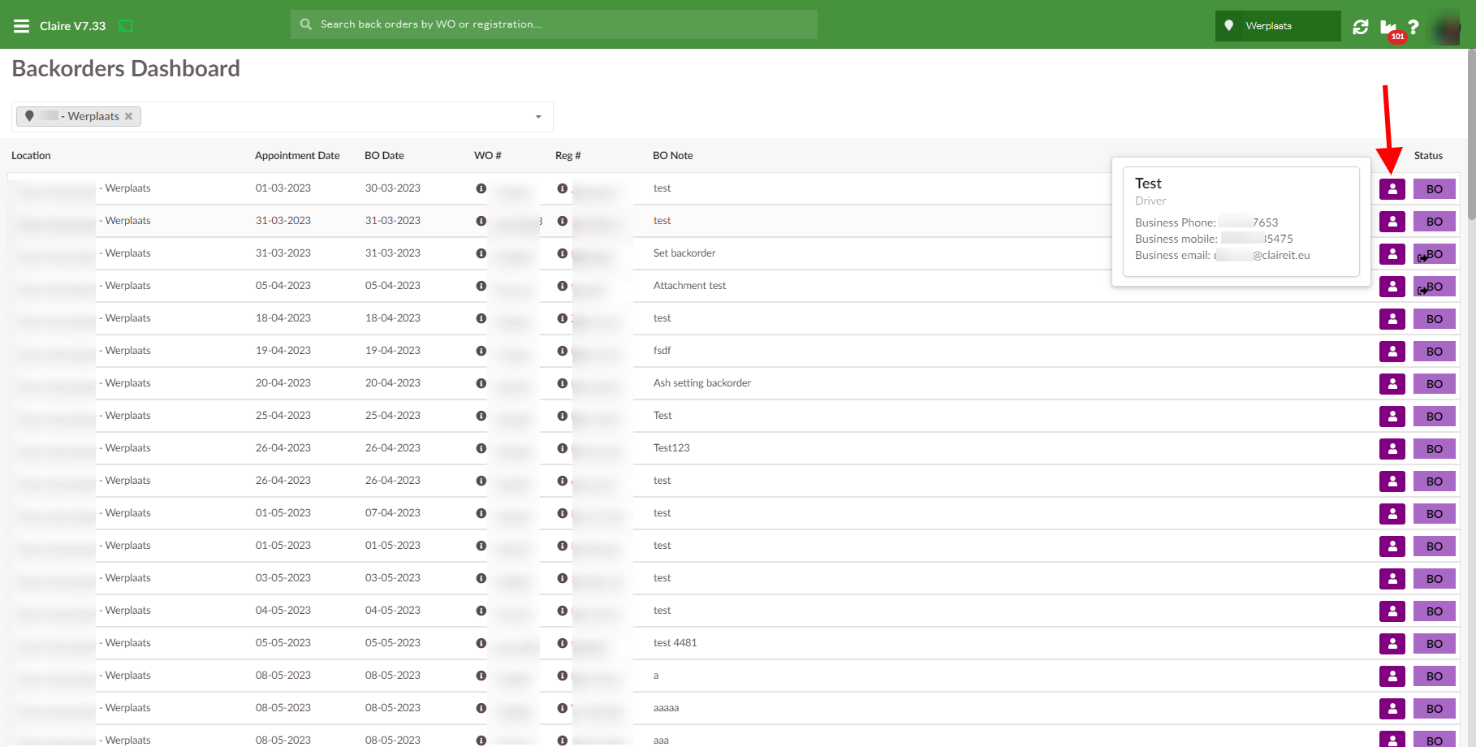This screenshot has width=1476, height=747.
Task: Click WO info icon in Test123 row
Action: (481, 448)
